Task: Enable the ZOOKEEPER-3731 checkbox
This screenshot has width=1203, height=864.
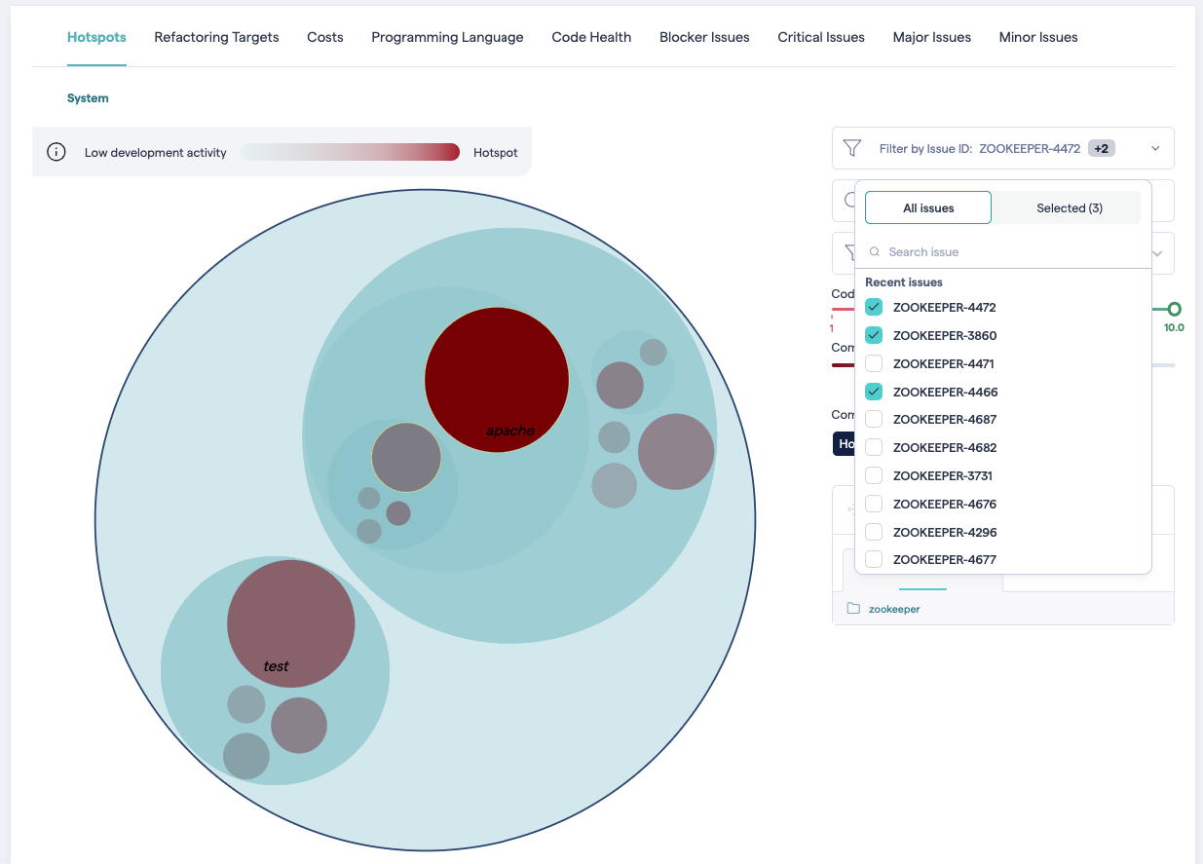Action: pyautogui.click(x=873, y=475)
